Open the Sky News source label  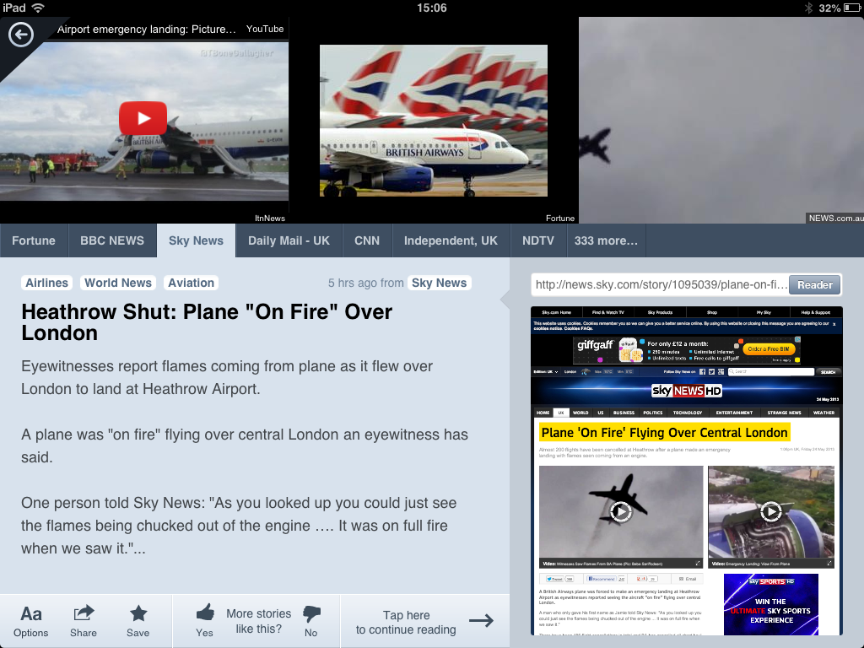(x=439, y=283)
